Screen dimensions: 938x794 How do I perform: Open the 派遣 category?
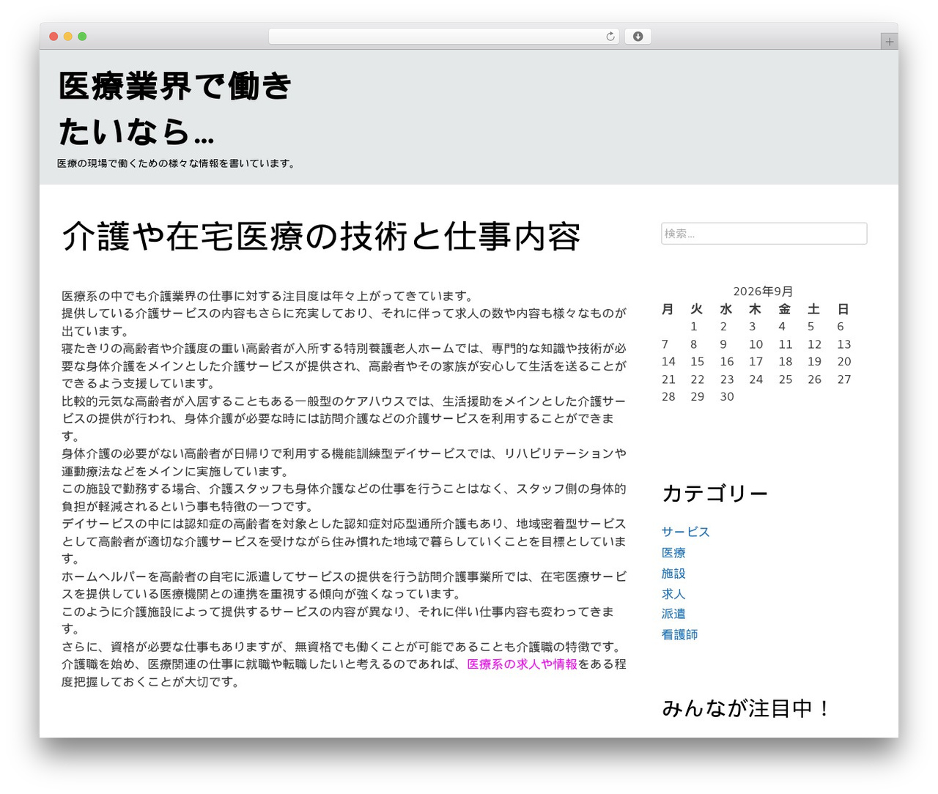click(673, 614)
